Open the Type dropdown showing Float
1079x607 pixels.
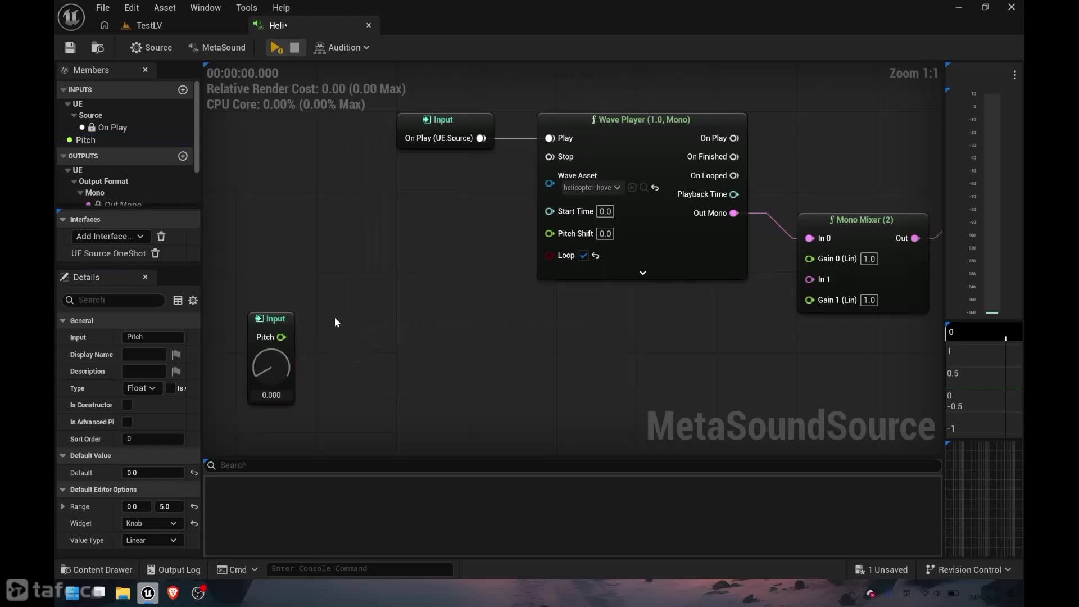tap(142, 388)
